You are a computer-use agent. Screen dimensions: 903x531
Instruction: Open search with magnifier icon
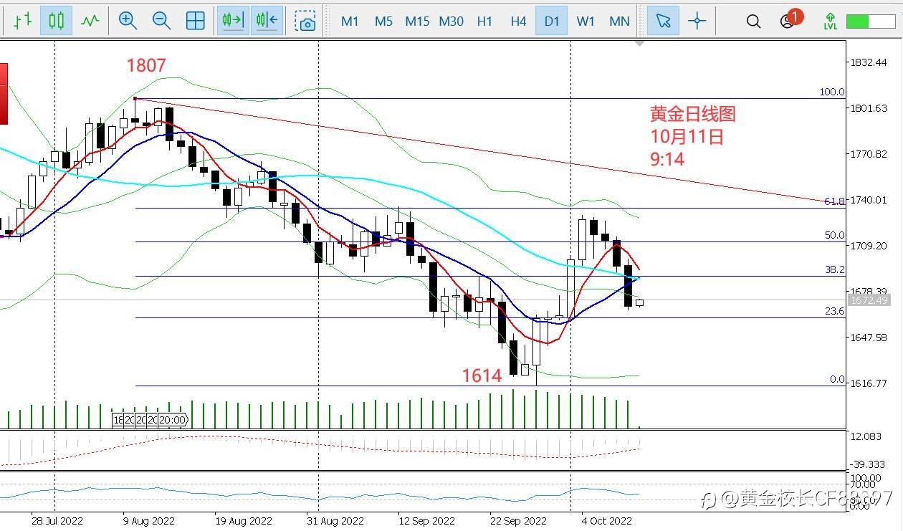(753, 21)
